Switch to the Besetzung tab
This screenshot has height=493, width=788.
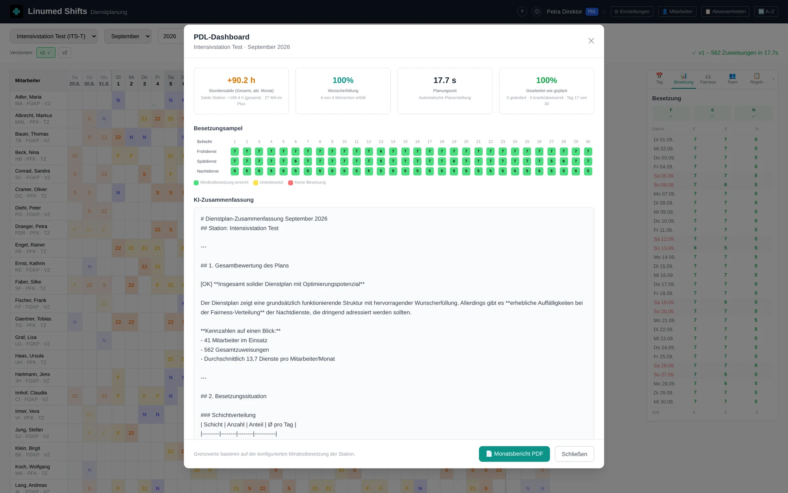tap(684, 78)
